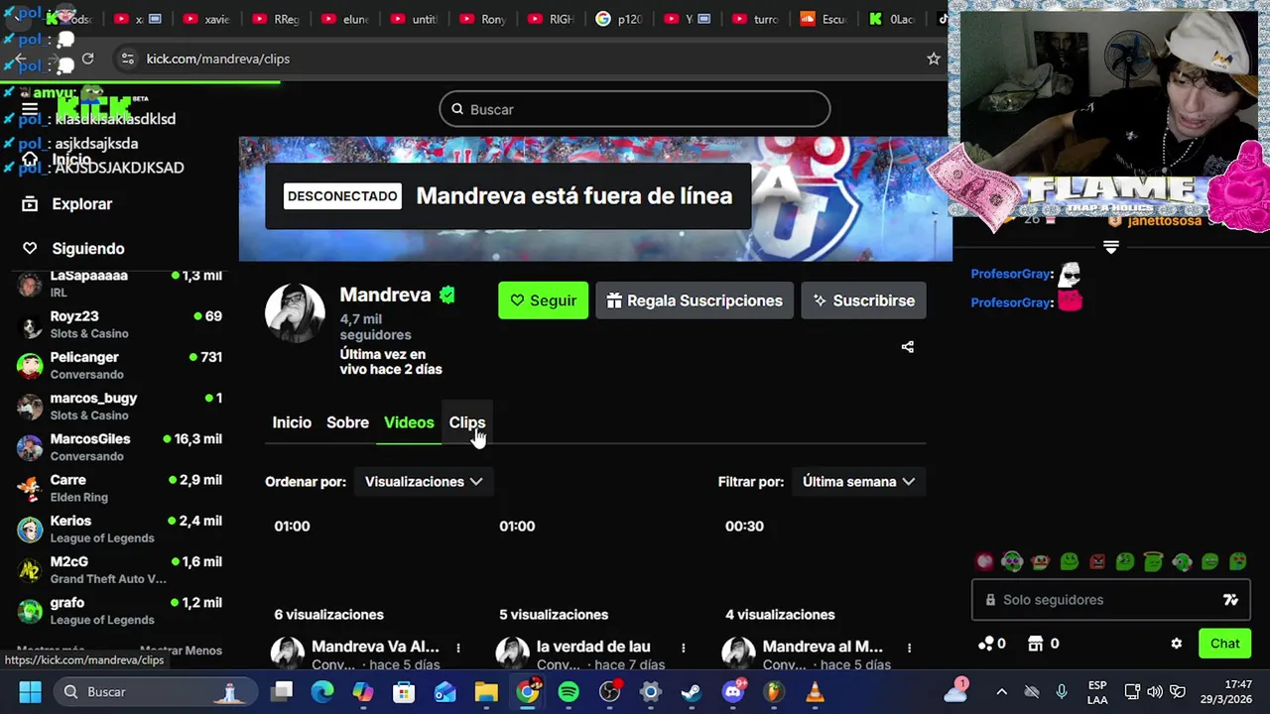Switch to the Google 'p120' browser tab
This screenshot has height=714, width=1270.
(619, 19)
